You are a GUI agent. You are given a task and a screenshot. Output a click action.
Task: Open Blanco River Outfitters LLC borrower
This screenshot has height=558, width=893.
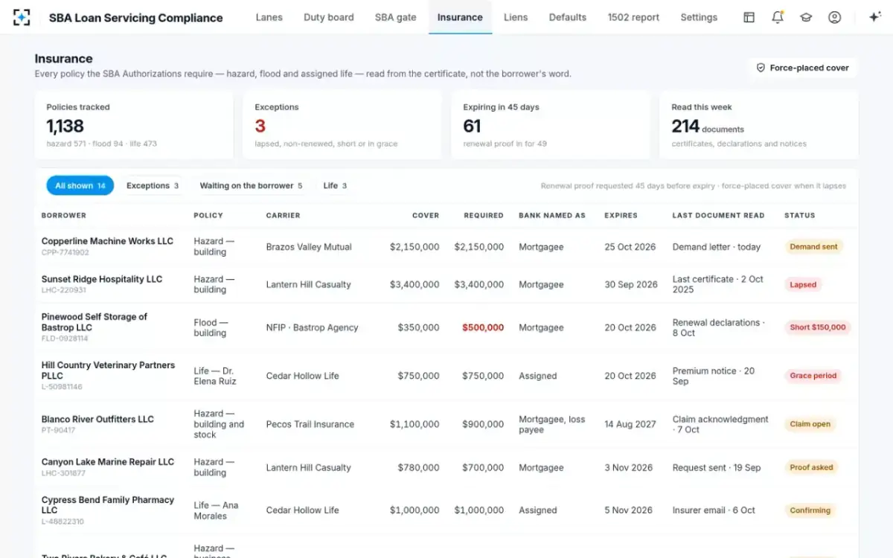point(97,419)
